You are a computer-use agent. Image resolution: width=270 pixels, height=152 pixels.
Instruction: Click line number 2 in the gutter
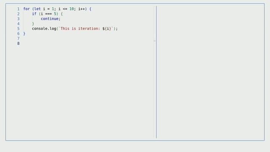pyautogui.click(x=19, y=14)
